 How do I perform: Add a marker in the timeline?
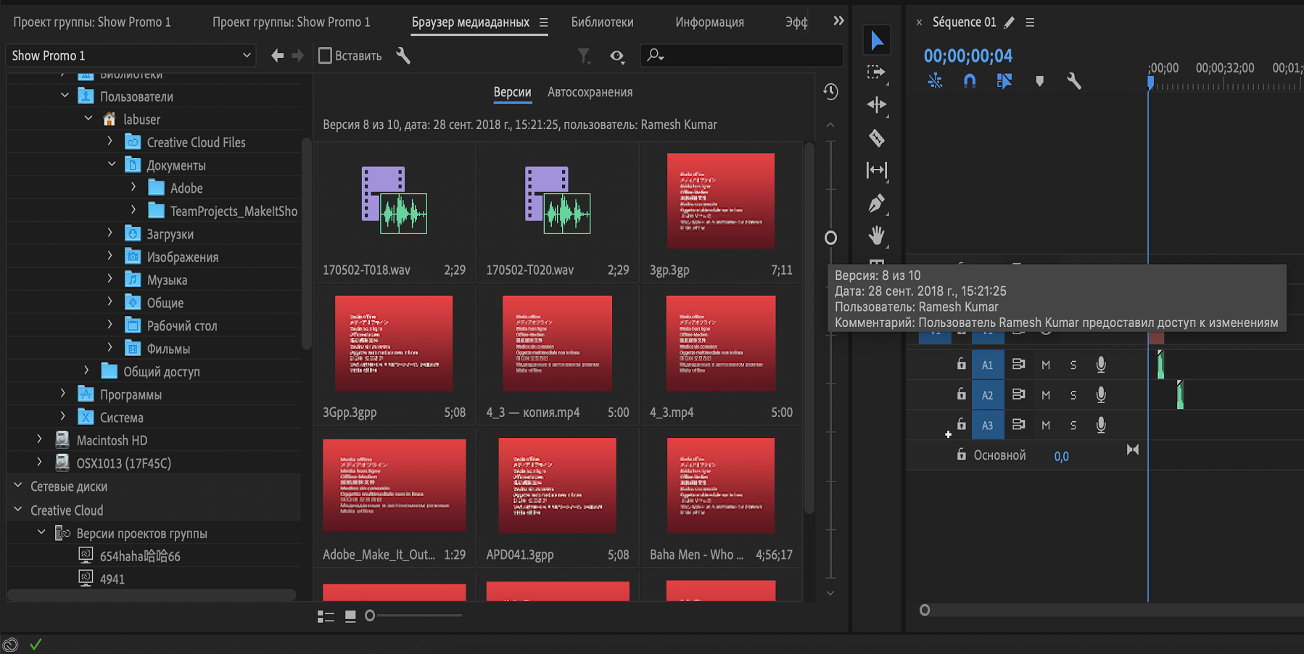(x=1039, y=81)
